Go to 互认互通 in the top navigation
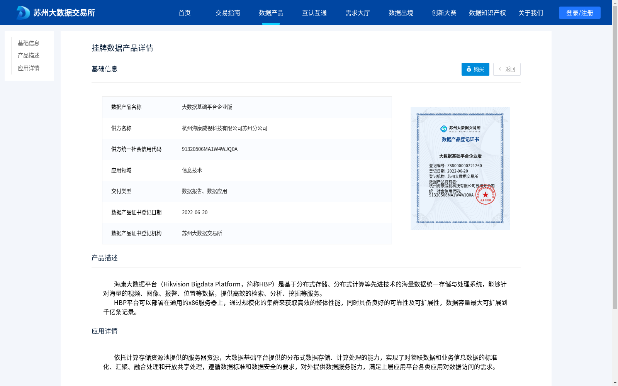This screenshot has width=618, height=386. point(314,13)
